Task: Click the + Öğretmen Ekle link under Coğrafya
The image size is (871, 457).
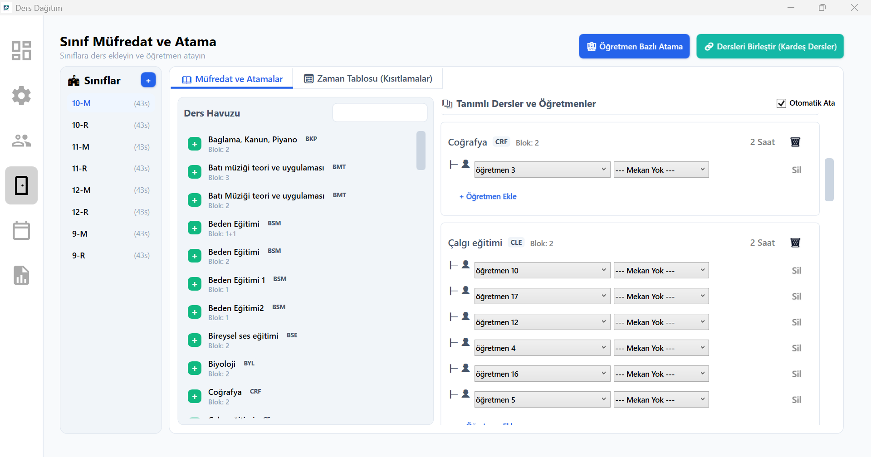Action: pos(488,196)
